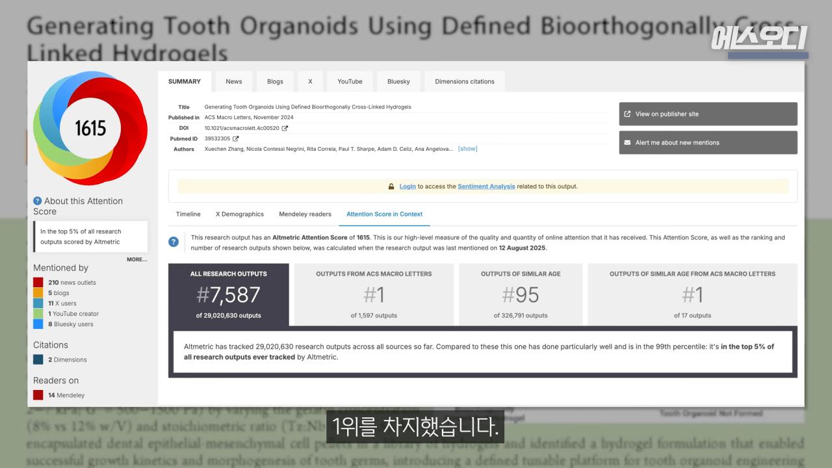This screenshot has width=832, height=468.
Task: Click 'ACS Macro Letters, November 2024' text
Action: click(249, 118)
